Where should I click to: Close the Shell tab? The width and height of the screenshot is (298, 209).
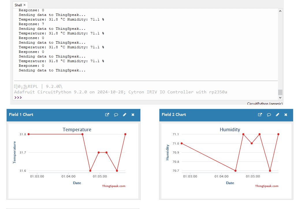[x=25, y=5]
